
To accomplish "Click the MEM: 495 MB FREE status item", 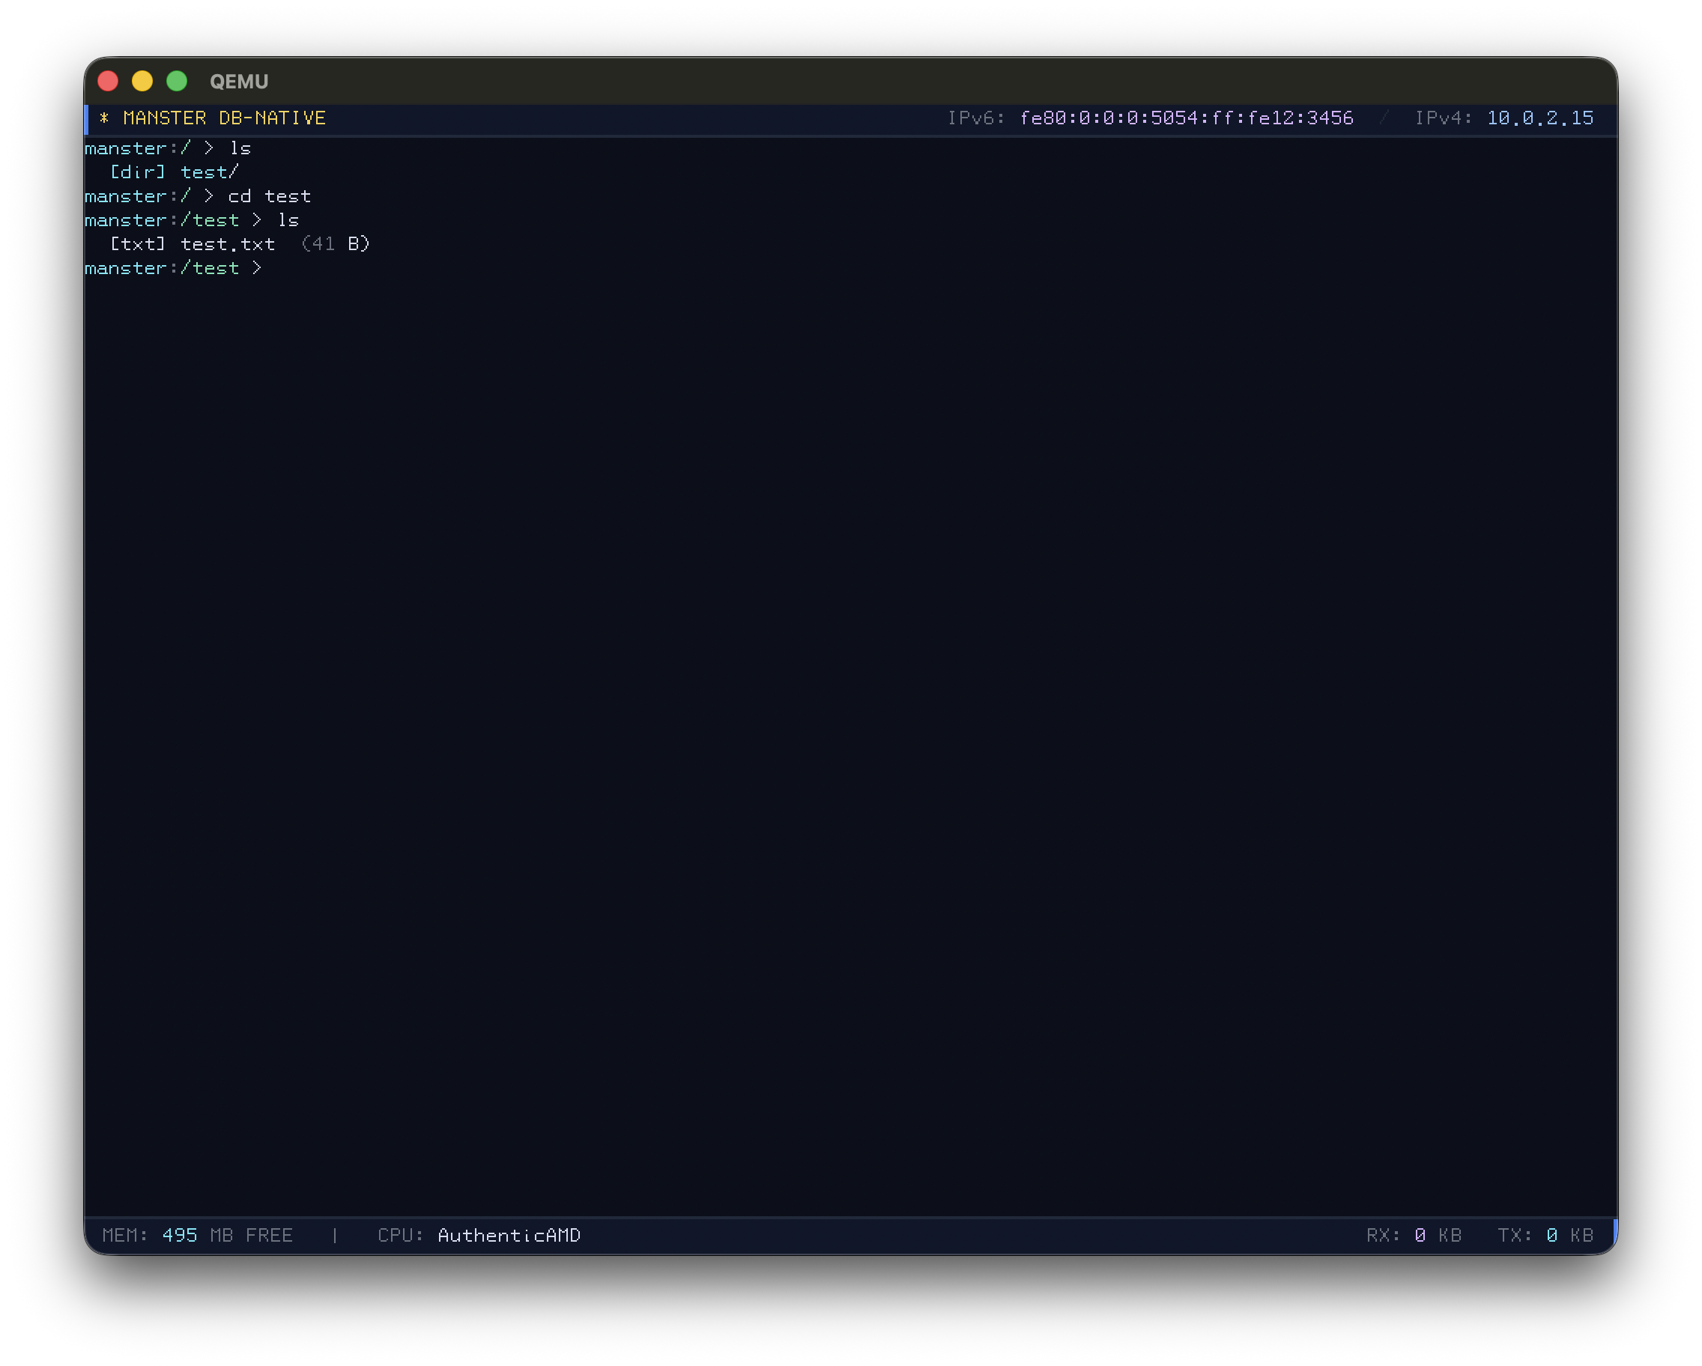I will [x=197, y=1235].
